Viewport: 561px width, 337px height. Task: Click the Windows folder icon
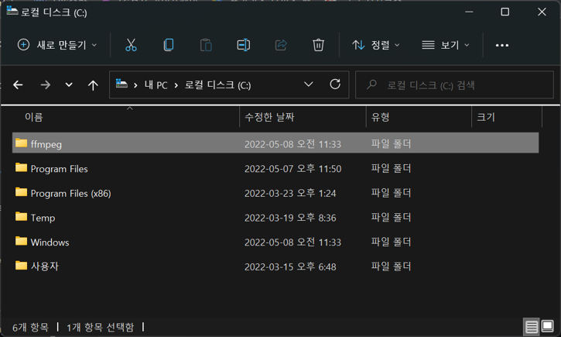pos(21,241)
